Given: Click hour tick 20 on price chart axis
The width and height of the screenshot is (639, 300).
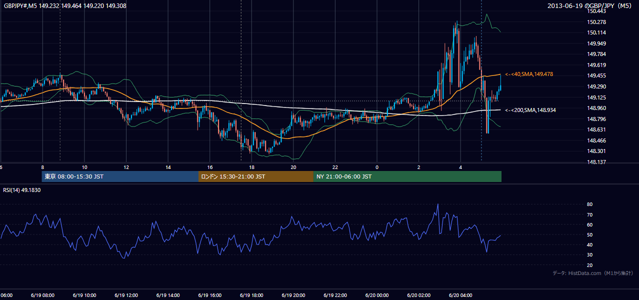Looking at the screenshot, I should [x=293, y=167].
